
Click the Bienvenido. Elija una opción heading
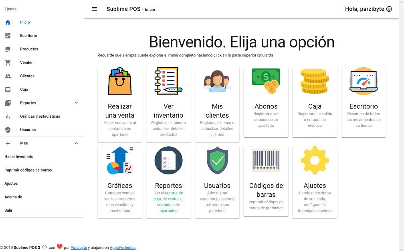click(242, 42)
